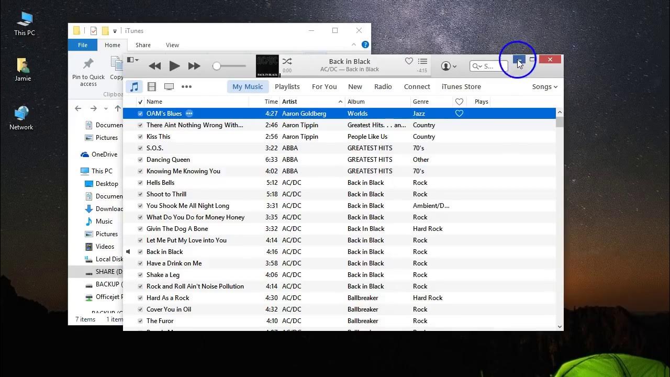Collapse the File Explorer ribbon chevron
670x377 pixels.
(x=354, y=45)
